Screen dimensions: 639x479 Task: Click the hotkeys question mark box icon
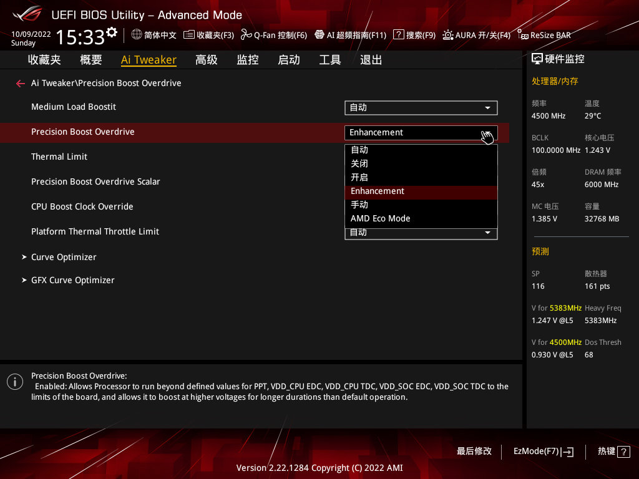(623, 452)
